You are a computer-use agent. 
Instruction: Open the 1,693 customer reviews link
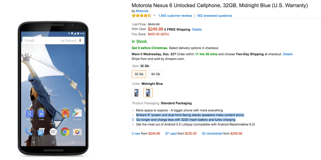click(175, 16)
